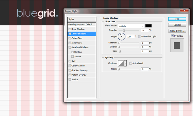The image size is (193, 116).
Task: Select the Styles list header
Action: pos(82,19)
